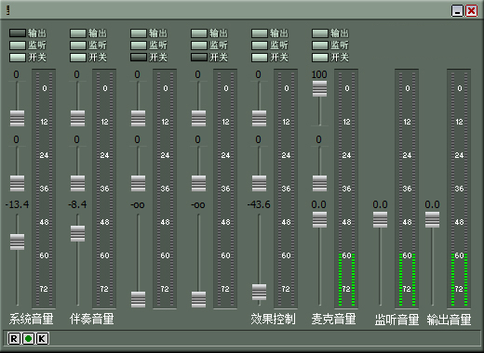Toggle 输出 for the 麦克音量 channel
The height and width of the screenshot is (353, 484).
320,33
